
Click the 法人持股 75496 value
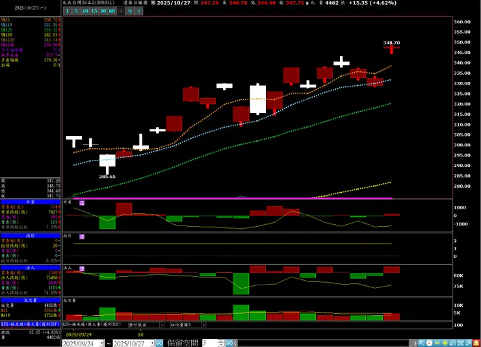point(53,277)
